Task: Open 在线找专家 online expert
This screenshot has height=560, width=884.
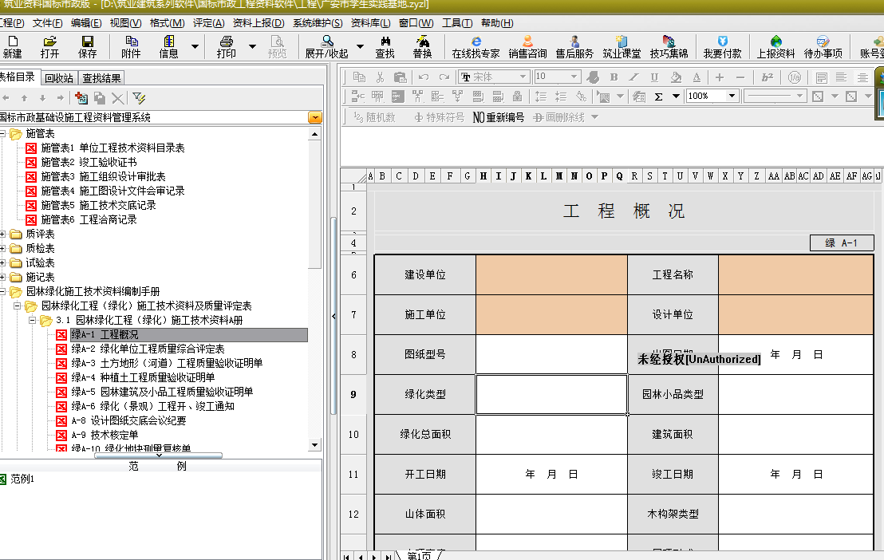Action: coord(476,46)
